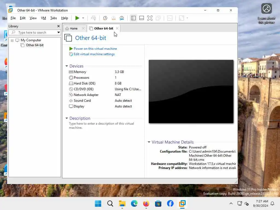Collapse the Virtual Machine Details section
280x210 pixels.
click(x=149, y=142)
